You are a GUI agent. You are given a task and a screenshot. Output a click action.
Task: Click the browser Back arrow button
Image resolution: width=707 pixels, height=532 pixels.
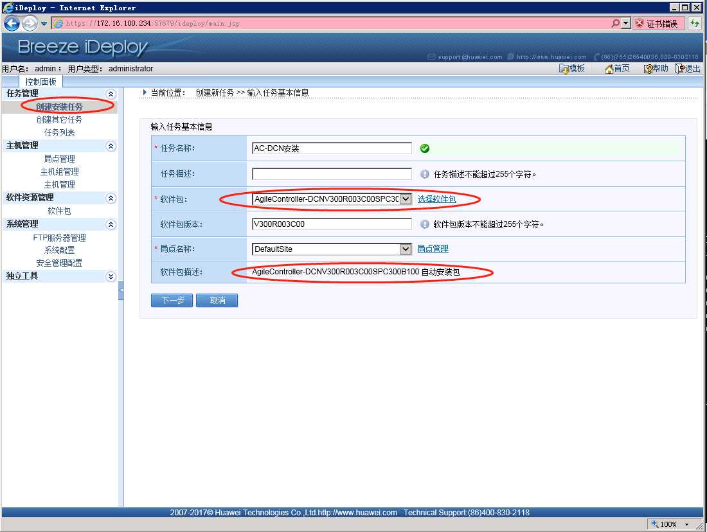12,23
